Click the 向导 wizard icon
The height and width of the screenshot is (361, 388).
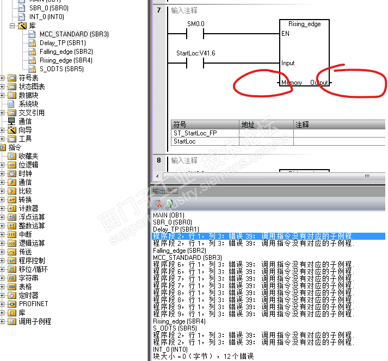click(11, 130)
